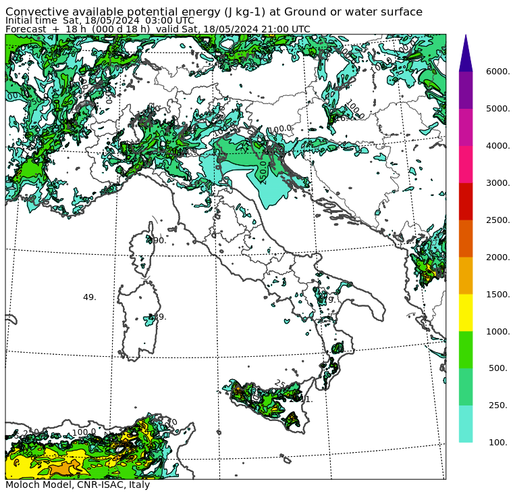Click the '100.' legend label at the bottom
This screenshot has height=494, width=513.
498,443
